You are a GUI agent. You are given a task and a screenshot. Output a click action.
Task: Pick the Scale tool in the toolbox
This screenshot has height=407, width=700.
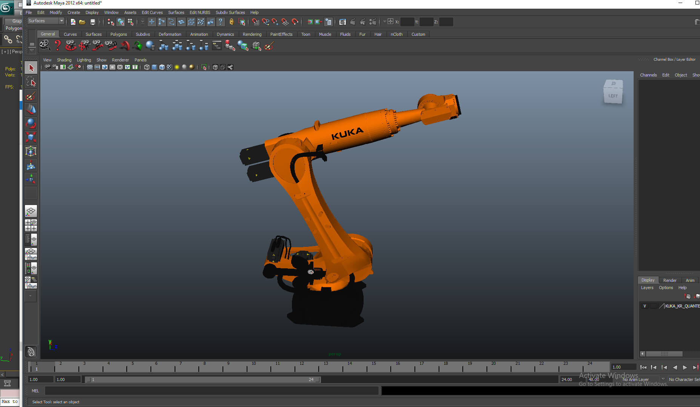[x=31, y=137]
